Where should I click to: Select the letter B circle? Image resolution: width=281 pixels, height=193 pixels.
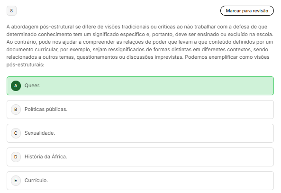point(16,110)
